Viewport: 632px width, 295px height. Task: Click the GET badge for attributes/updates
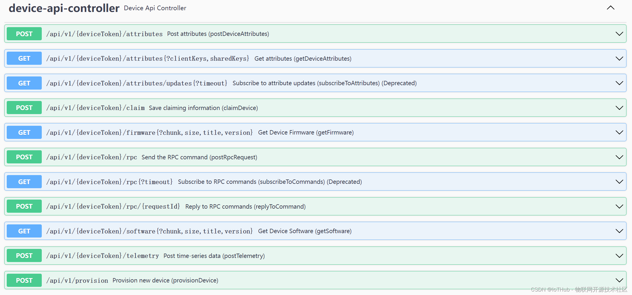(x=24, y=83)
